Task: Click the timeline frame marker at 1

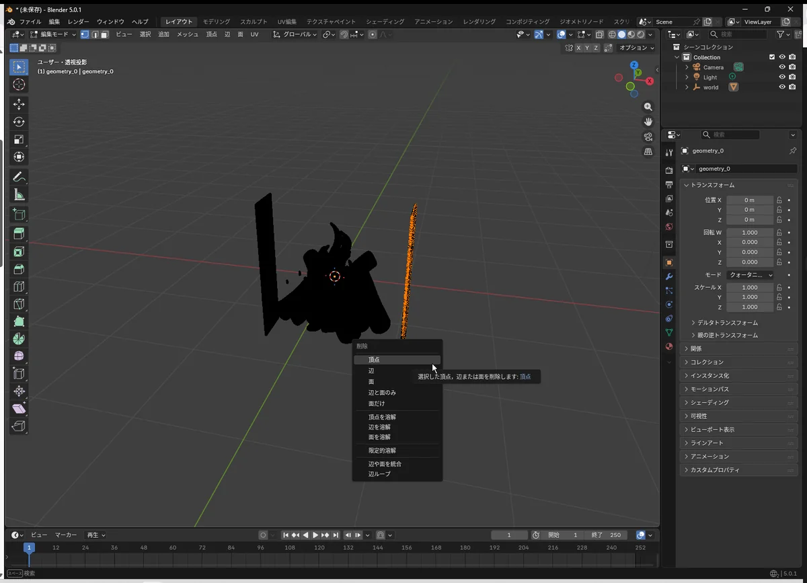Action: [29, 548]
